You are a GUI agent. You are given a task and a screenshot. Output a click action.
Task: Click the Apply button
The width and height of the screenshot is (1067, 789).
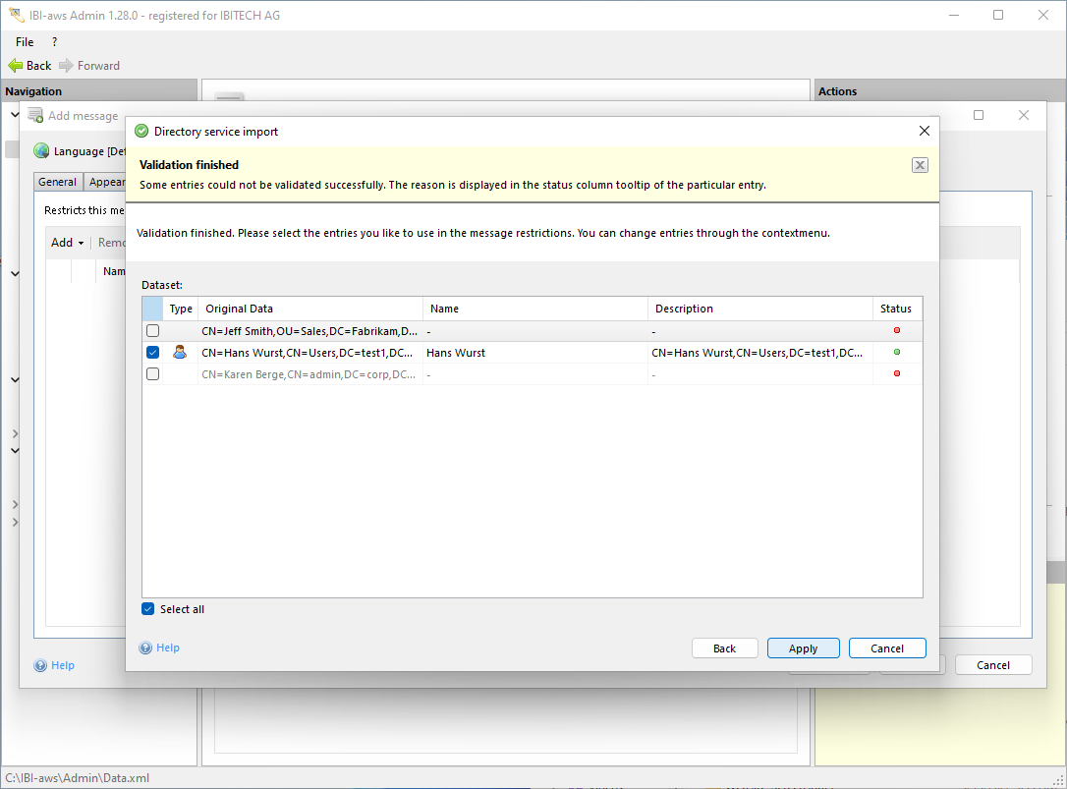point(803,648)
